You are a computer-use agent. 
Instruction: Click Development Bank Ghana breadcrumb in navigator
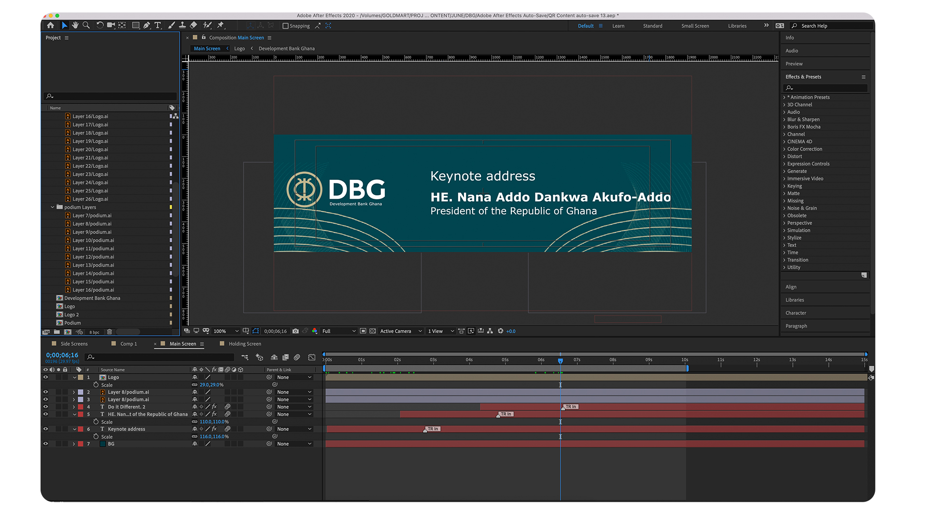286,49
